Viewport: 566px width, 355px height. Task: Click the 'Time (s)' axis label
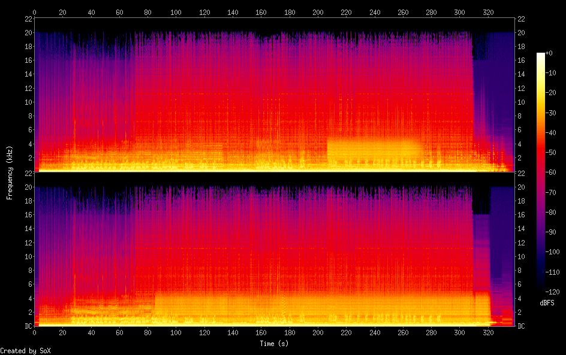tap(275, 343)
